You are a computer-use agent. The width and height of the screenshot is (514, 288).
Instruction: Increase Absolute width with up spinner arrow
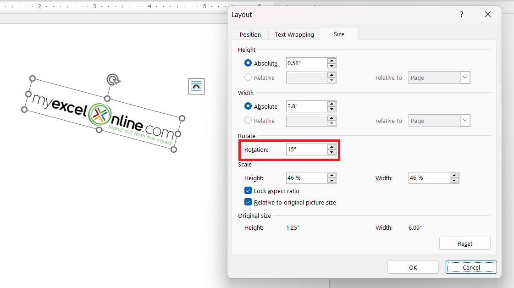(332, 104)
